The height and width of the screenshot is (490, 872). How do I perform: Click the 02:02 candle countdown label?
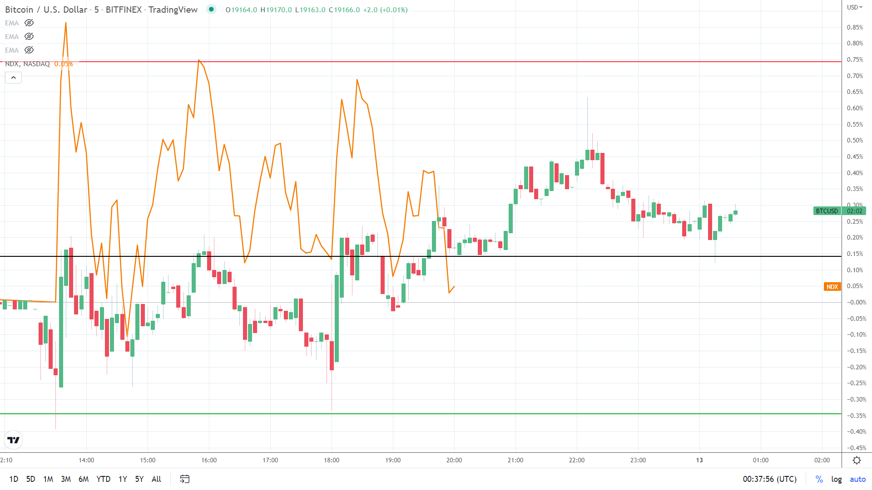854,211
